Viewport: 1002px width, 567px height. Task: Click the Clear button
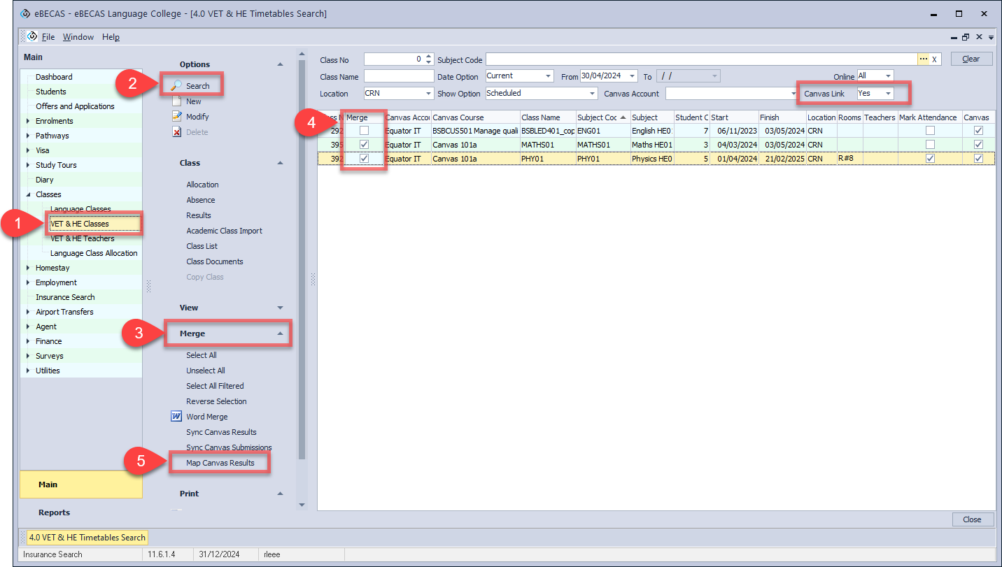click(x=971, y=59)
